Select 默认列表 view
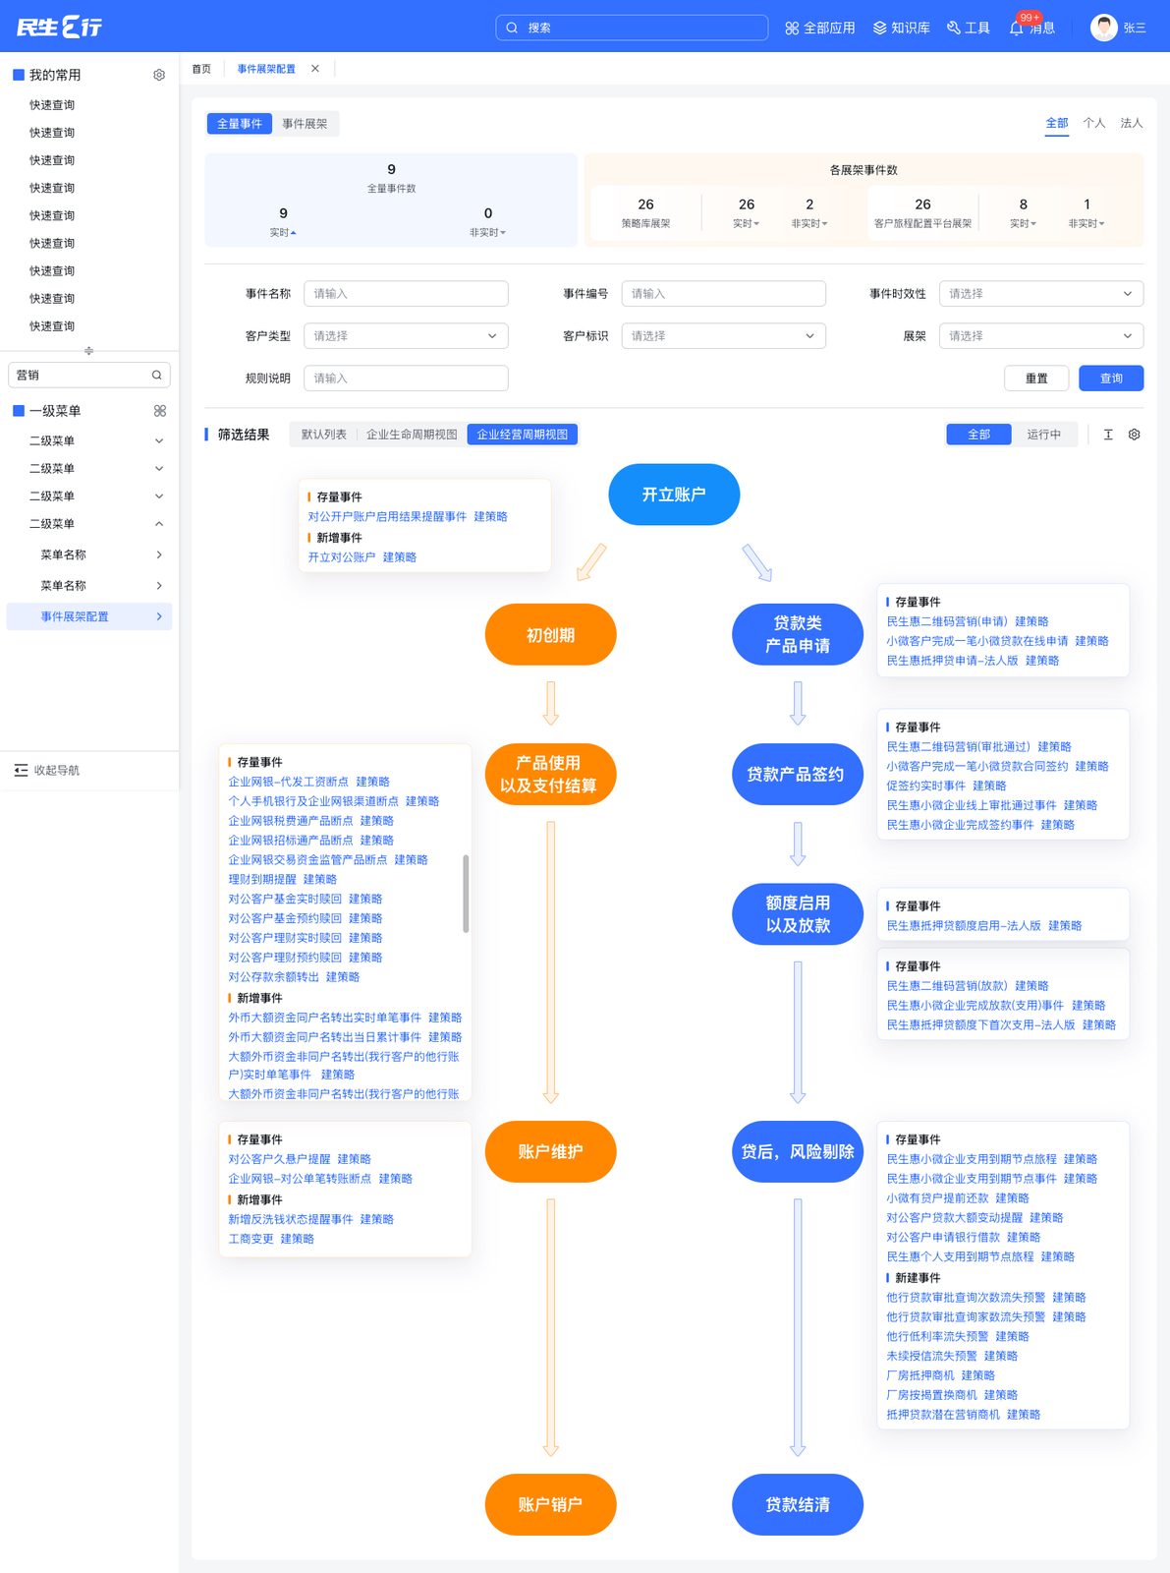This screenshot has width=1170, height=1573. 324,435
